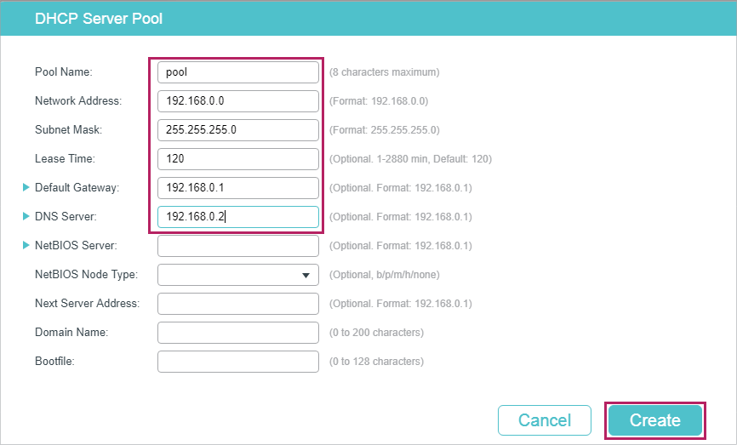
Task: Click the DNS Server input box
Action: click(237, 217)
